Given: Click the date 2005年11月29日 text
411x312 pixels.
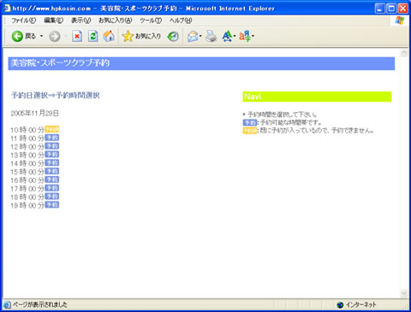Looking at the screenshot, I should (35, 114).
